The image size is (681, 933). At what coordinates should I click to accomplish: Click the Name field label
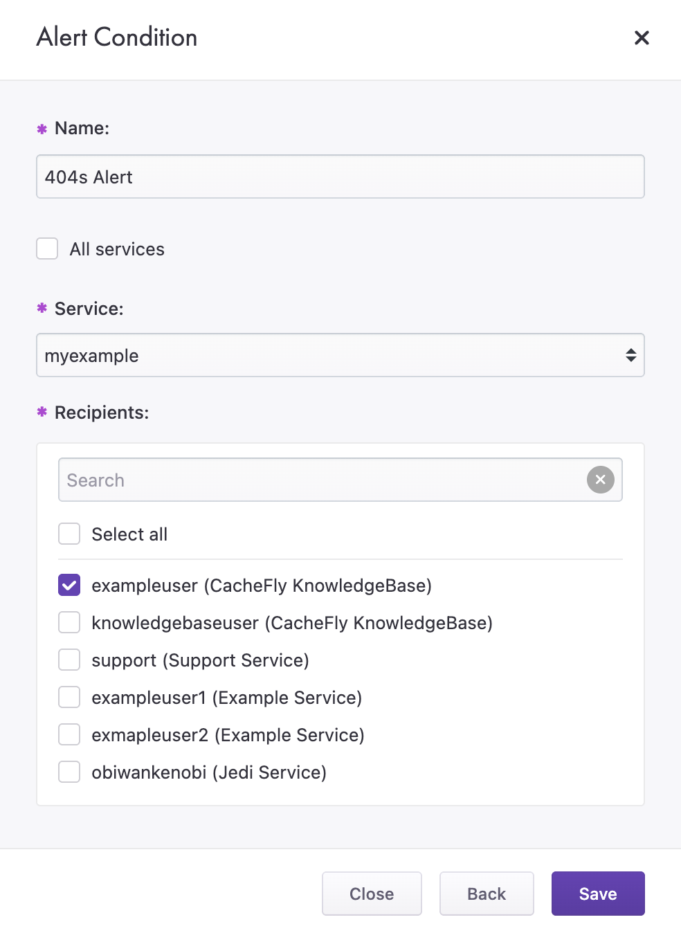pyautogui.click(x=82, y=128)
